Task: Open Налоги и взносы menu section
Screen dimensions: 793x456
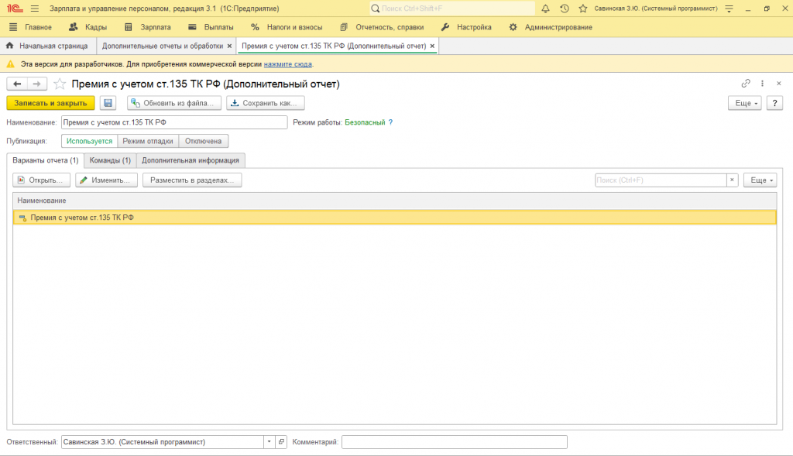Action: click(287, 27)
